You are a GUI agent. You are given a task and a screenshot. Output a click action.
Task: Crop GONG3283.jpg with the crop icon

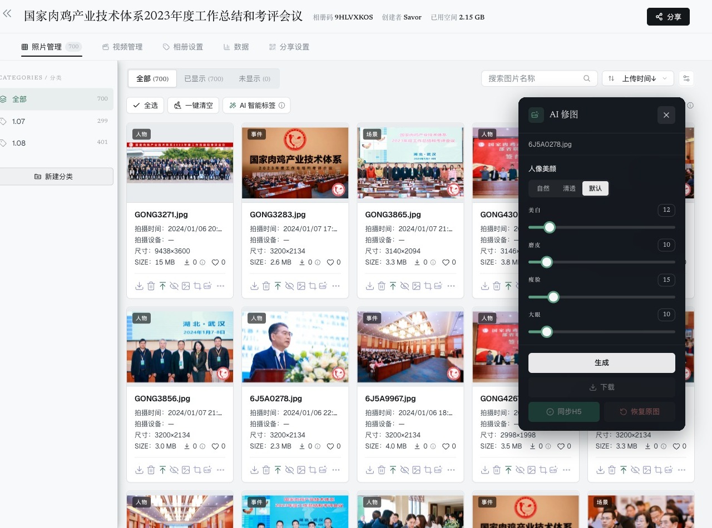tap(312, 286)
